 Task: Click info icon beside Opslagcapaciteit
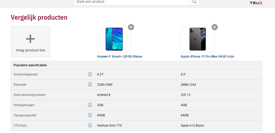point(90,115)
